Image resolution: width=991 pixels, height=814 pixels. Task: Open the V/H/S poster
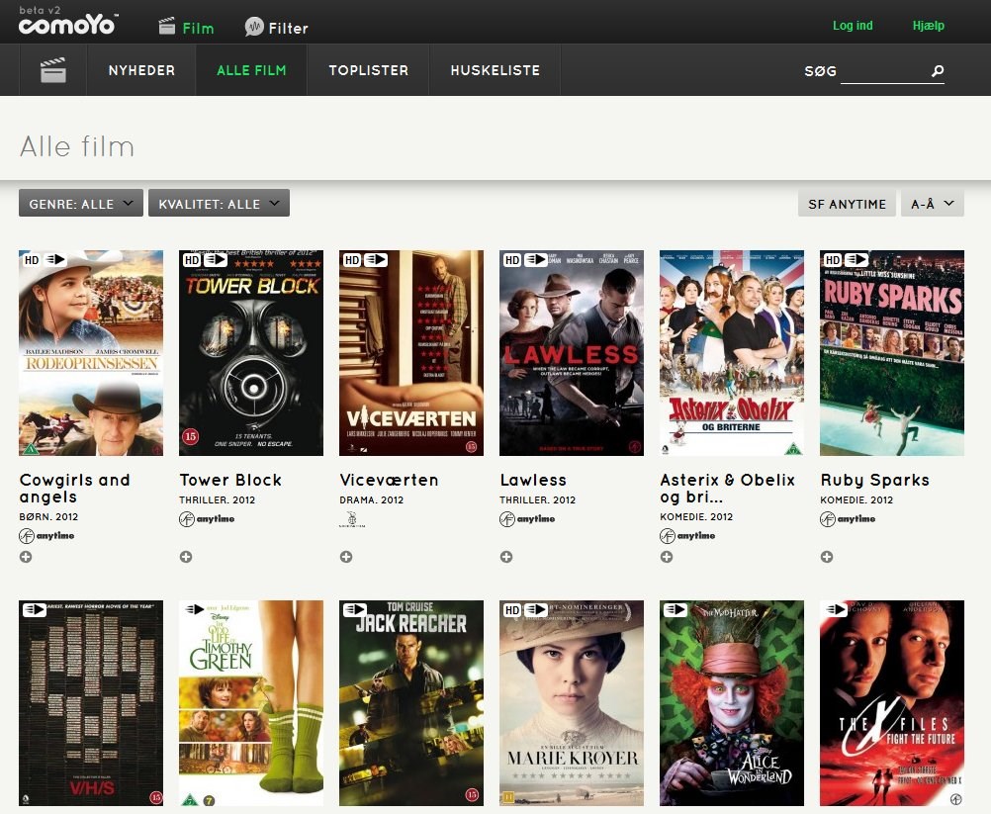[x=91, y=703]
